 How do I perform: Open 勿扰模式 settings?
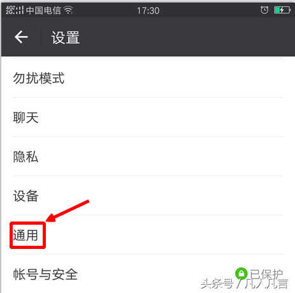point(148,78)
